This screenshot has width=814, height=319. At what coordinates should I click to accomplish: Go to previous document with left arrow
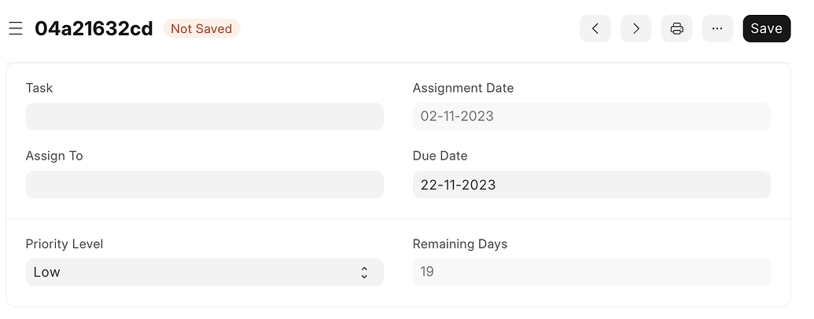595,28
